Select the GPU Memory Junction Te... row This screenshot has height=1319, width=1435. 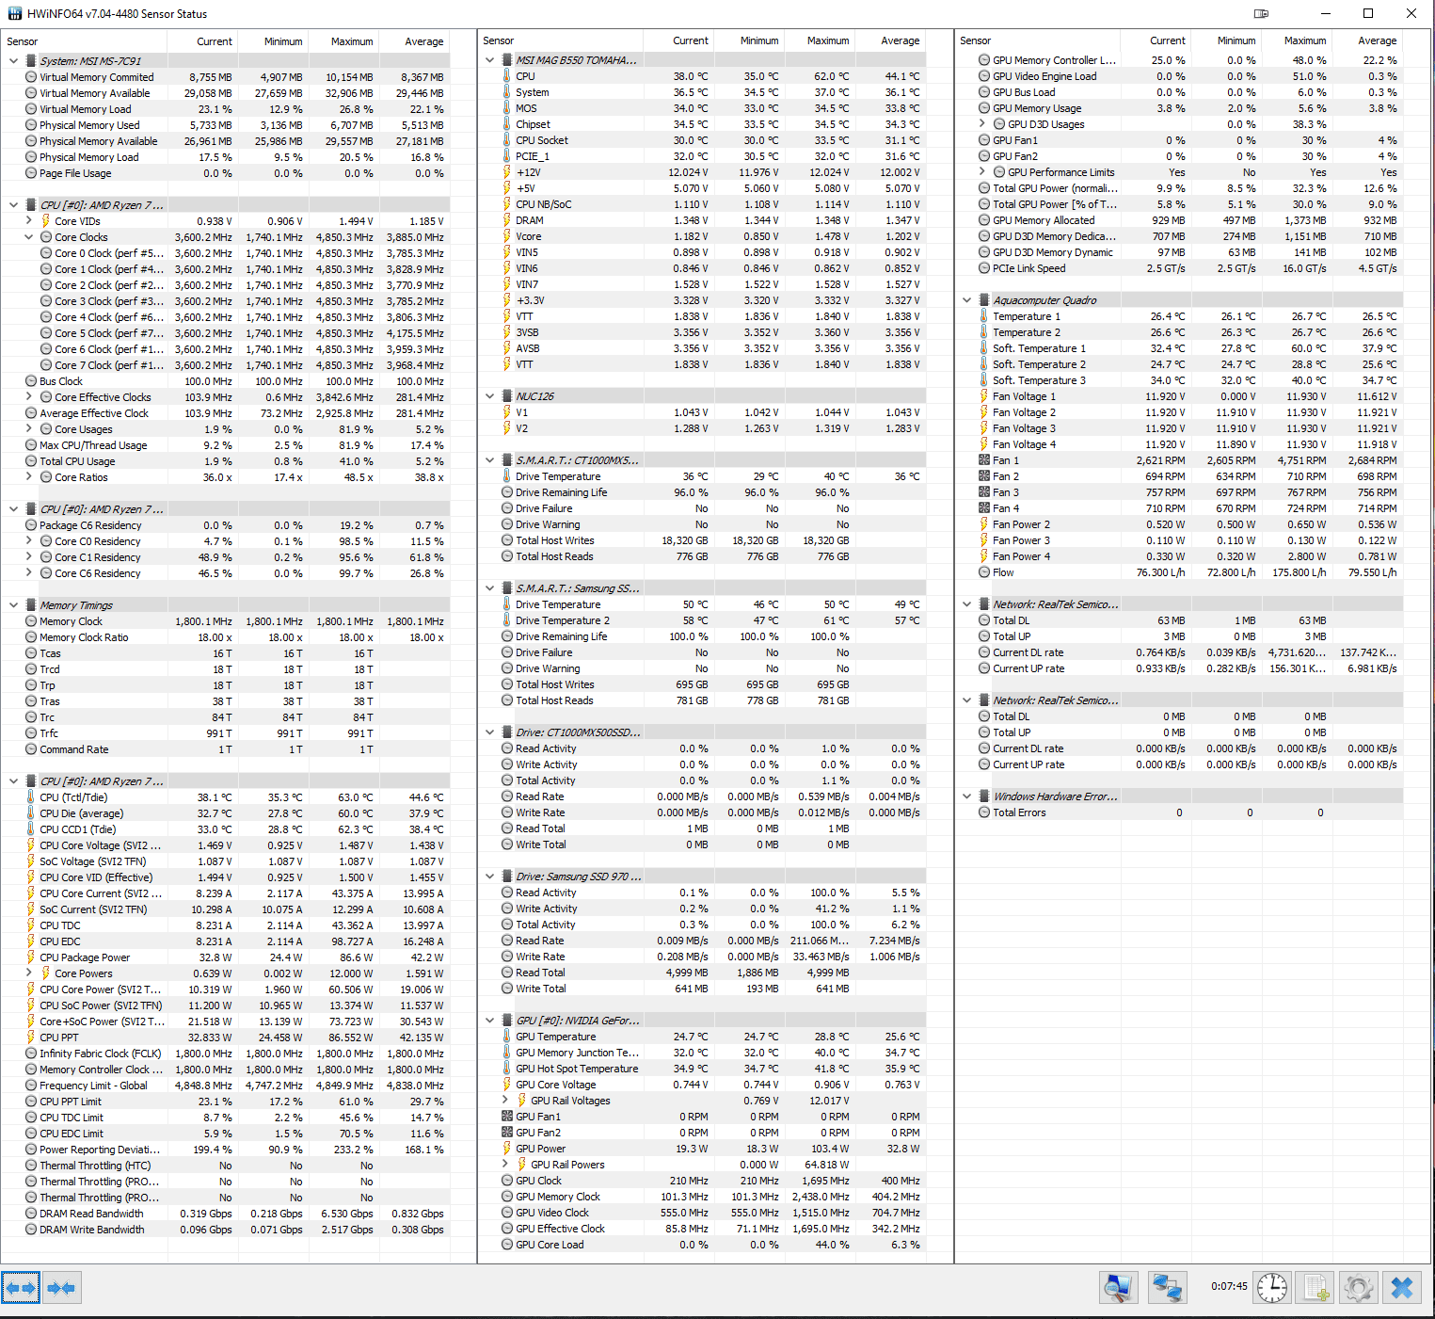coord(702,1053)
